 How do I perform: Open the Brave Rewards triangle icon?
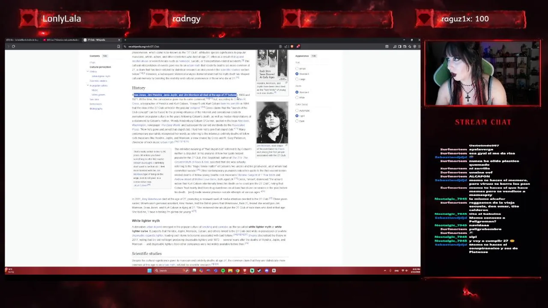pyautogui.click(x=298, y=46)
